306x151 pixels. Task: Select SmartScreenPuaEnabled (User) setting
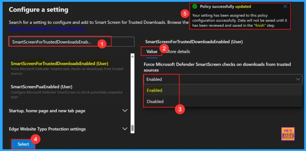click(x=67, y=91)
